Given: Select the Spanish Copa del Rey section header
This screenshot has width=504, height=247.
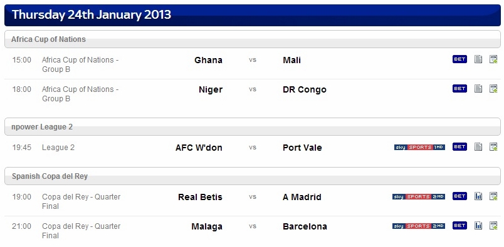Looking at the screenshot, I should (253, 176).
